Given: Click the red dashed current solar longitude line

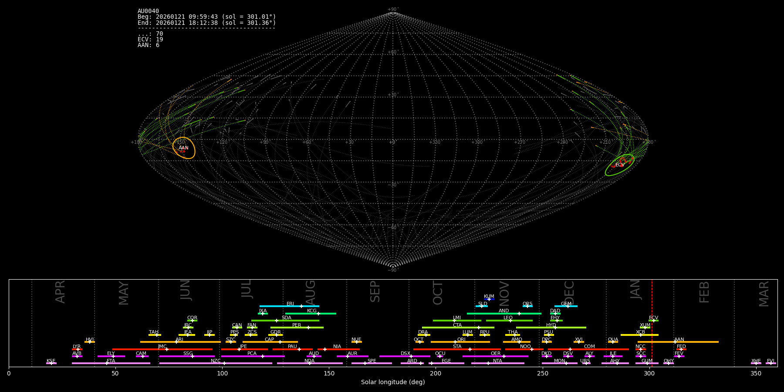Looking at the screenshot, I should [x=652, y=322].
